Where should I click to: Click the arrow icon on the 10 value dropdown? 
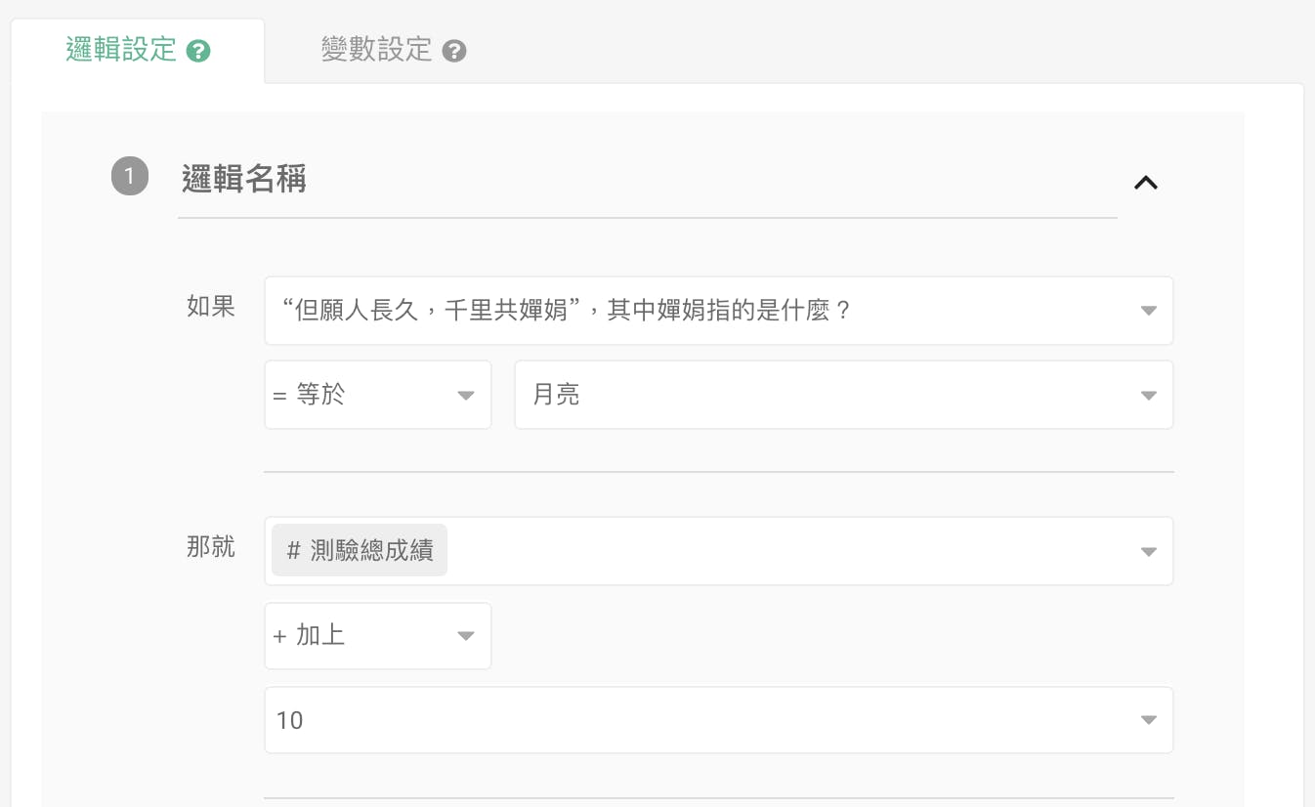[x=1148, y=720]
